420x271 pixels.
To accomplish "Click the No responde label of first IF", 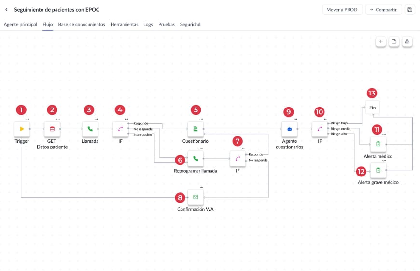I will click(x=143, y=129).
